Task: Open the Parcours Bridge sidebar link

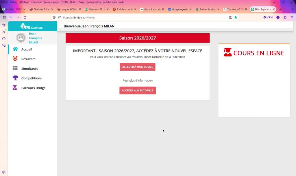Action: click(x=34, y=88)
